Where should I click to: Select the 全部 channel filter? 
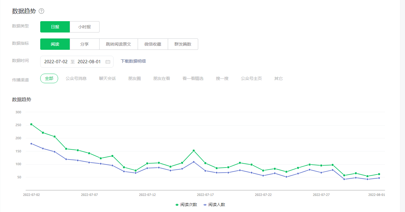click(49, 78)
